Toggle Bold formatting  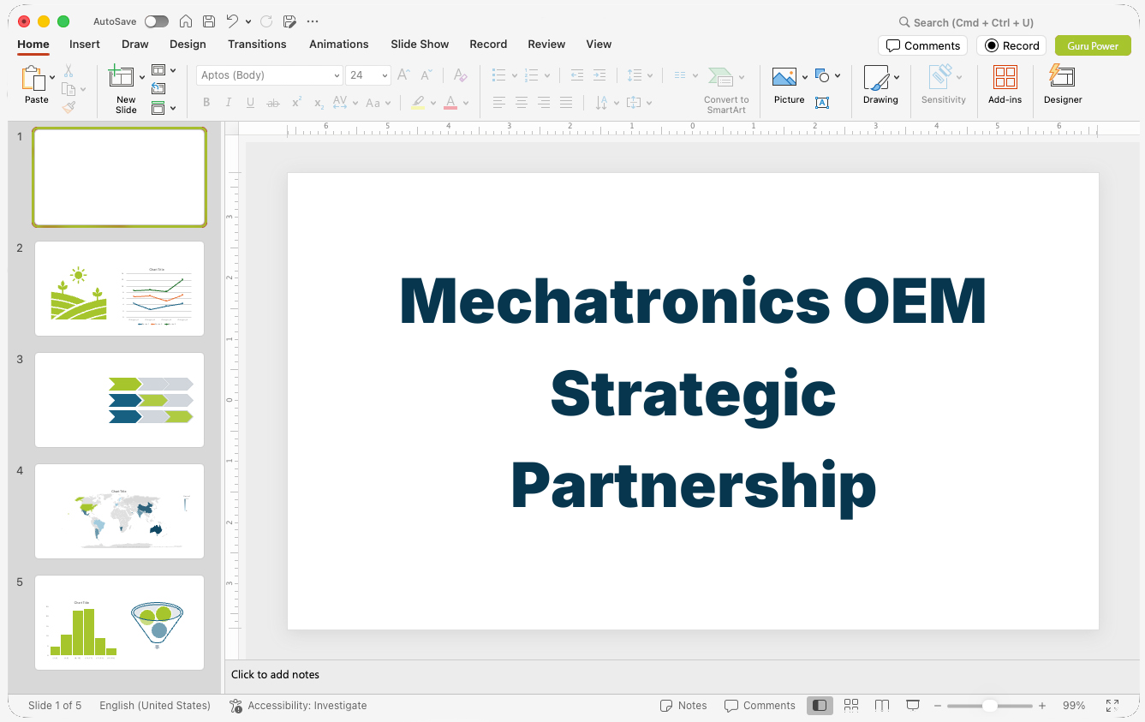pyautogui.click(x=206, y=103)
